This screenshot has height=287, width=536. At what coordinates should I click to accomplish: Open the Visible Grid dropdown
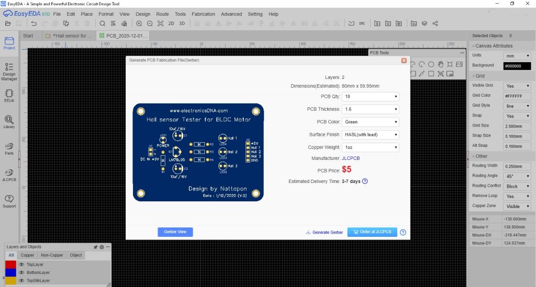(x=517, y=86)
